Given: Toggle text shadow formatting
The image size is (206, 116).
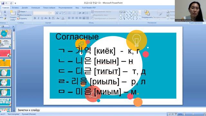Looking at the screenshot, I should [x=50, y=18].
